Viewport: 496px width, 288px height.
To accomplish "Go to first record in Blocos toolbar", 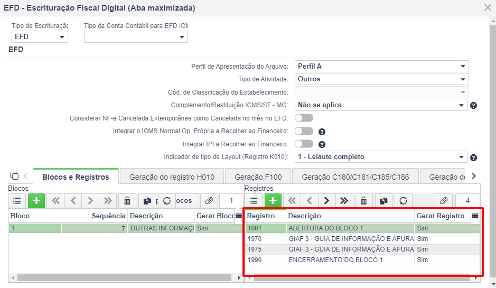I will point(55,201).
